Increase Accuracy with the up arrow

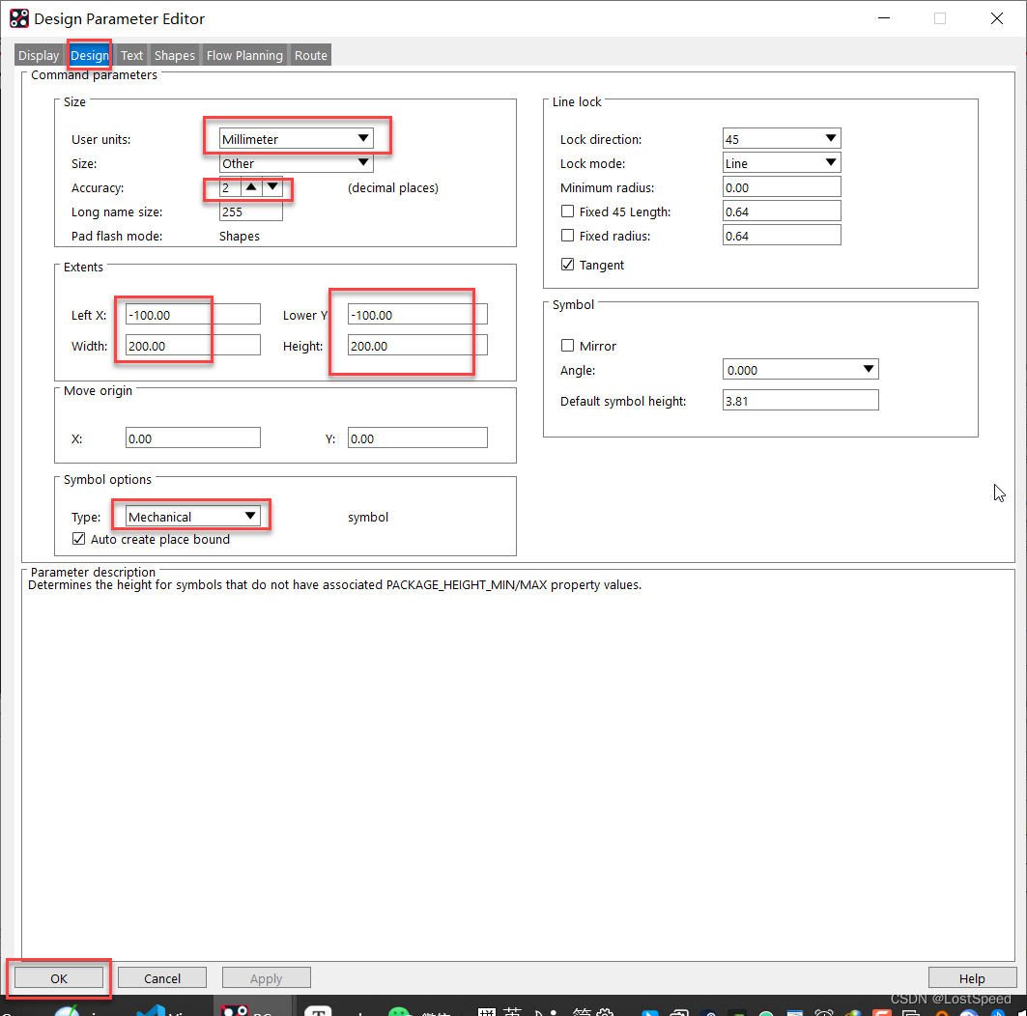pyautogui.click(x=251, y=187)
